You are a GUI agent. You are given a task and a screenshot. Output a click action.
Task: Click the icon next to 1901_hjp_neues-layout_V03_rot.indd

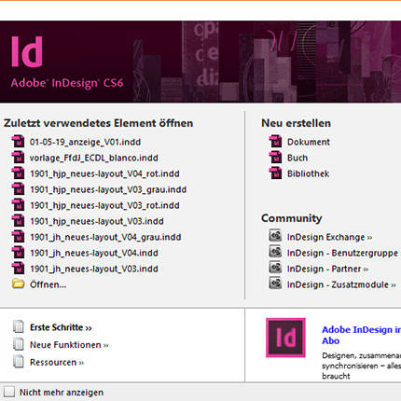pos(19,205)
